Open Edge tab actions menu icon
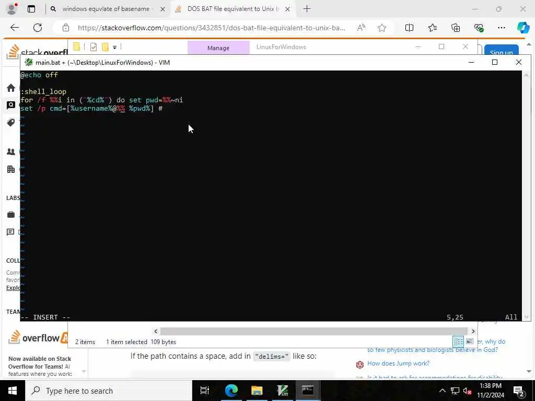This screenshot has height=401, width=535. pyautogui.click(x=31, y=9)
